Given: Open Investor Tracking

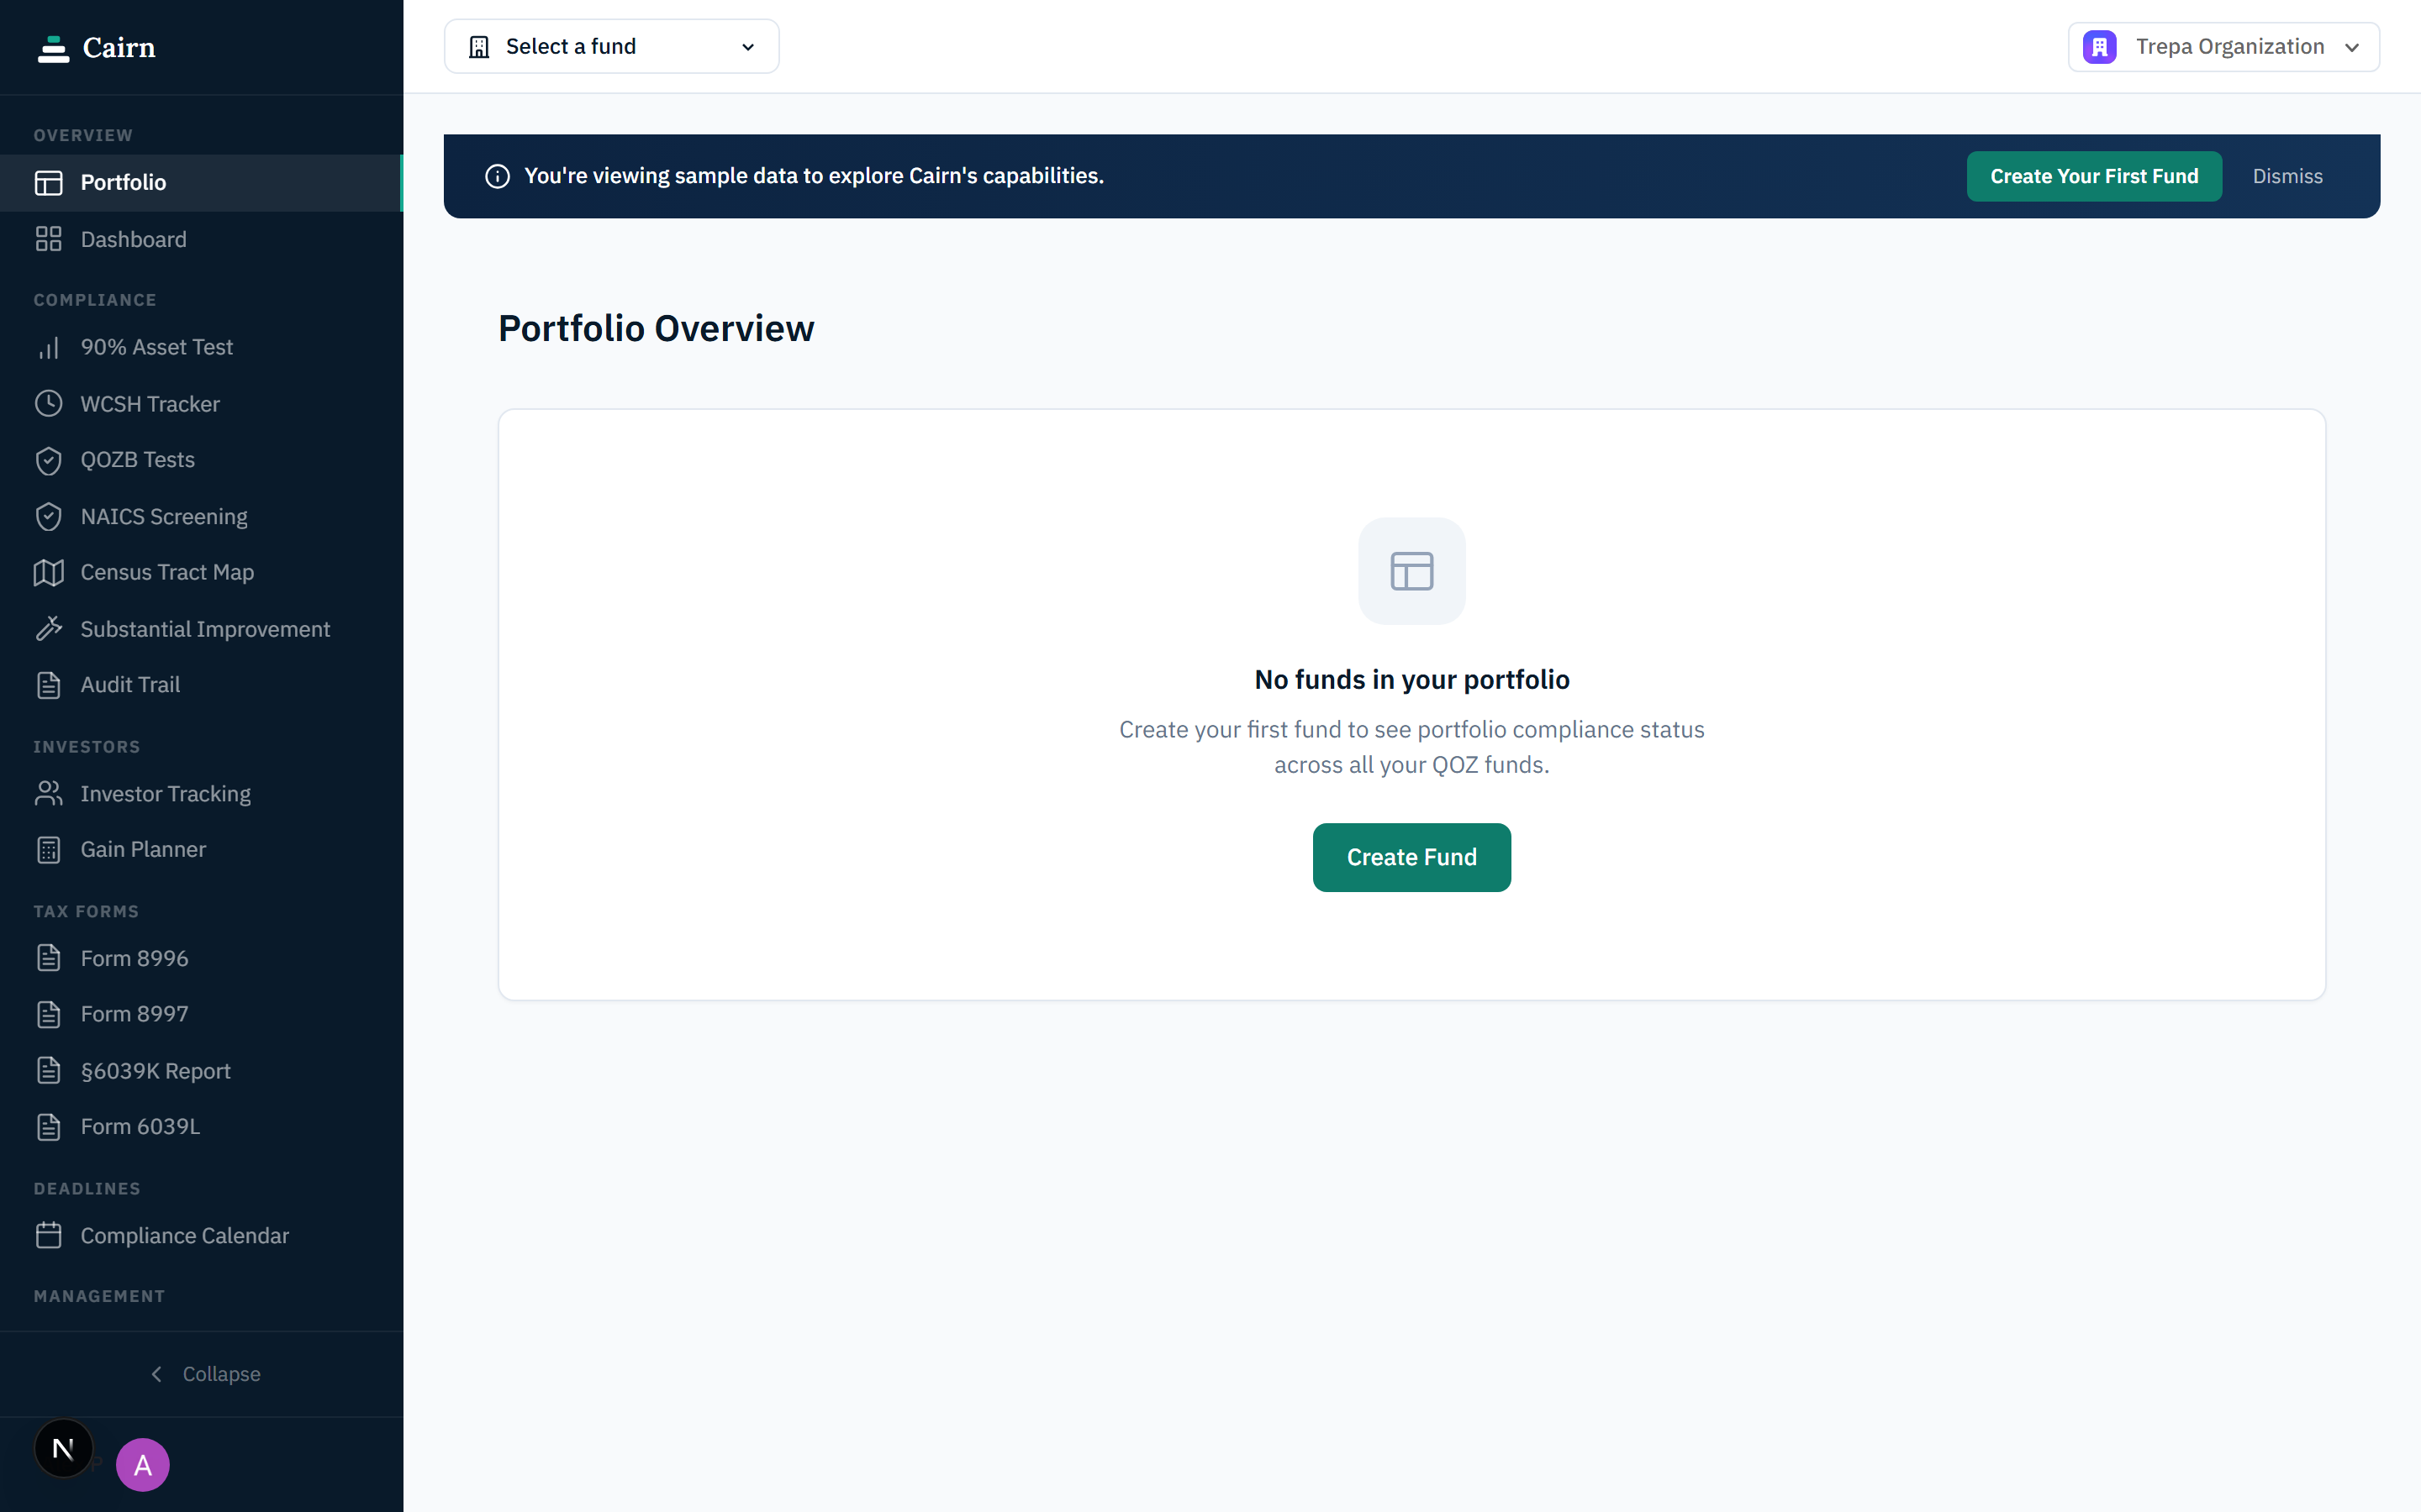Looking at the screenshot, I should point(201,794).
